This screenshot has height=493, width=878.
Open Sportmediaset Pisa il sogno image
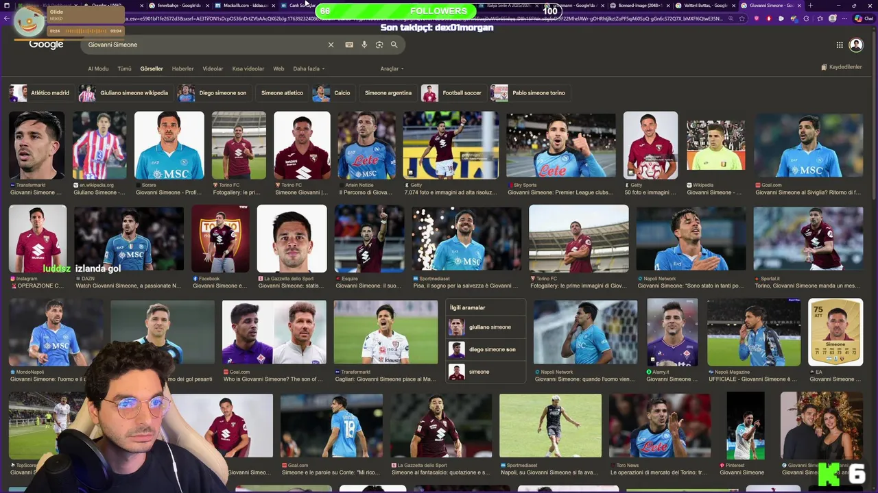[466, 238]
